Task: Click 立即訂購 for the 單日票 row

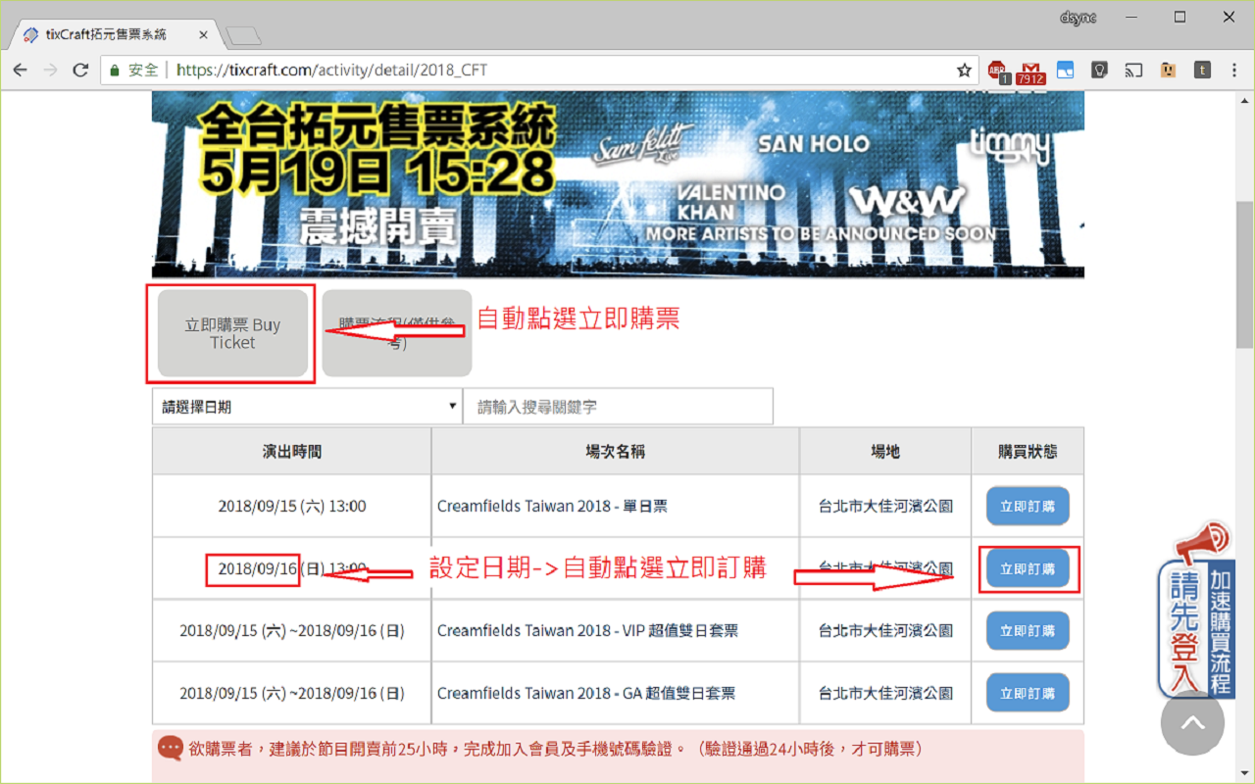Action: pos(1028,507)
